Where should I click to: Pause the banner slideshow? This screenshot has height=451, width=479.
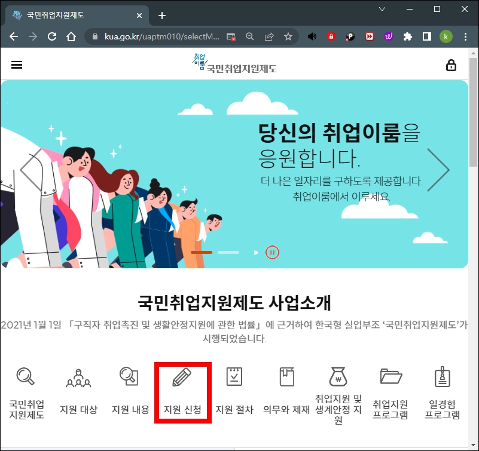pyautogui.click(x=272, y=252)
